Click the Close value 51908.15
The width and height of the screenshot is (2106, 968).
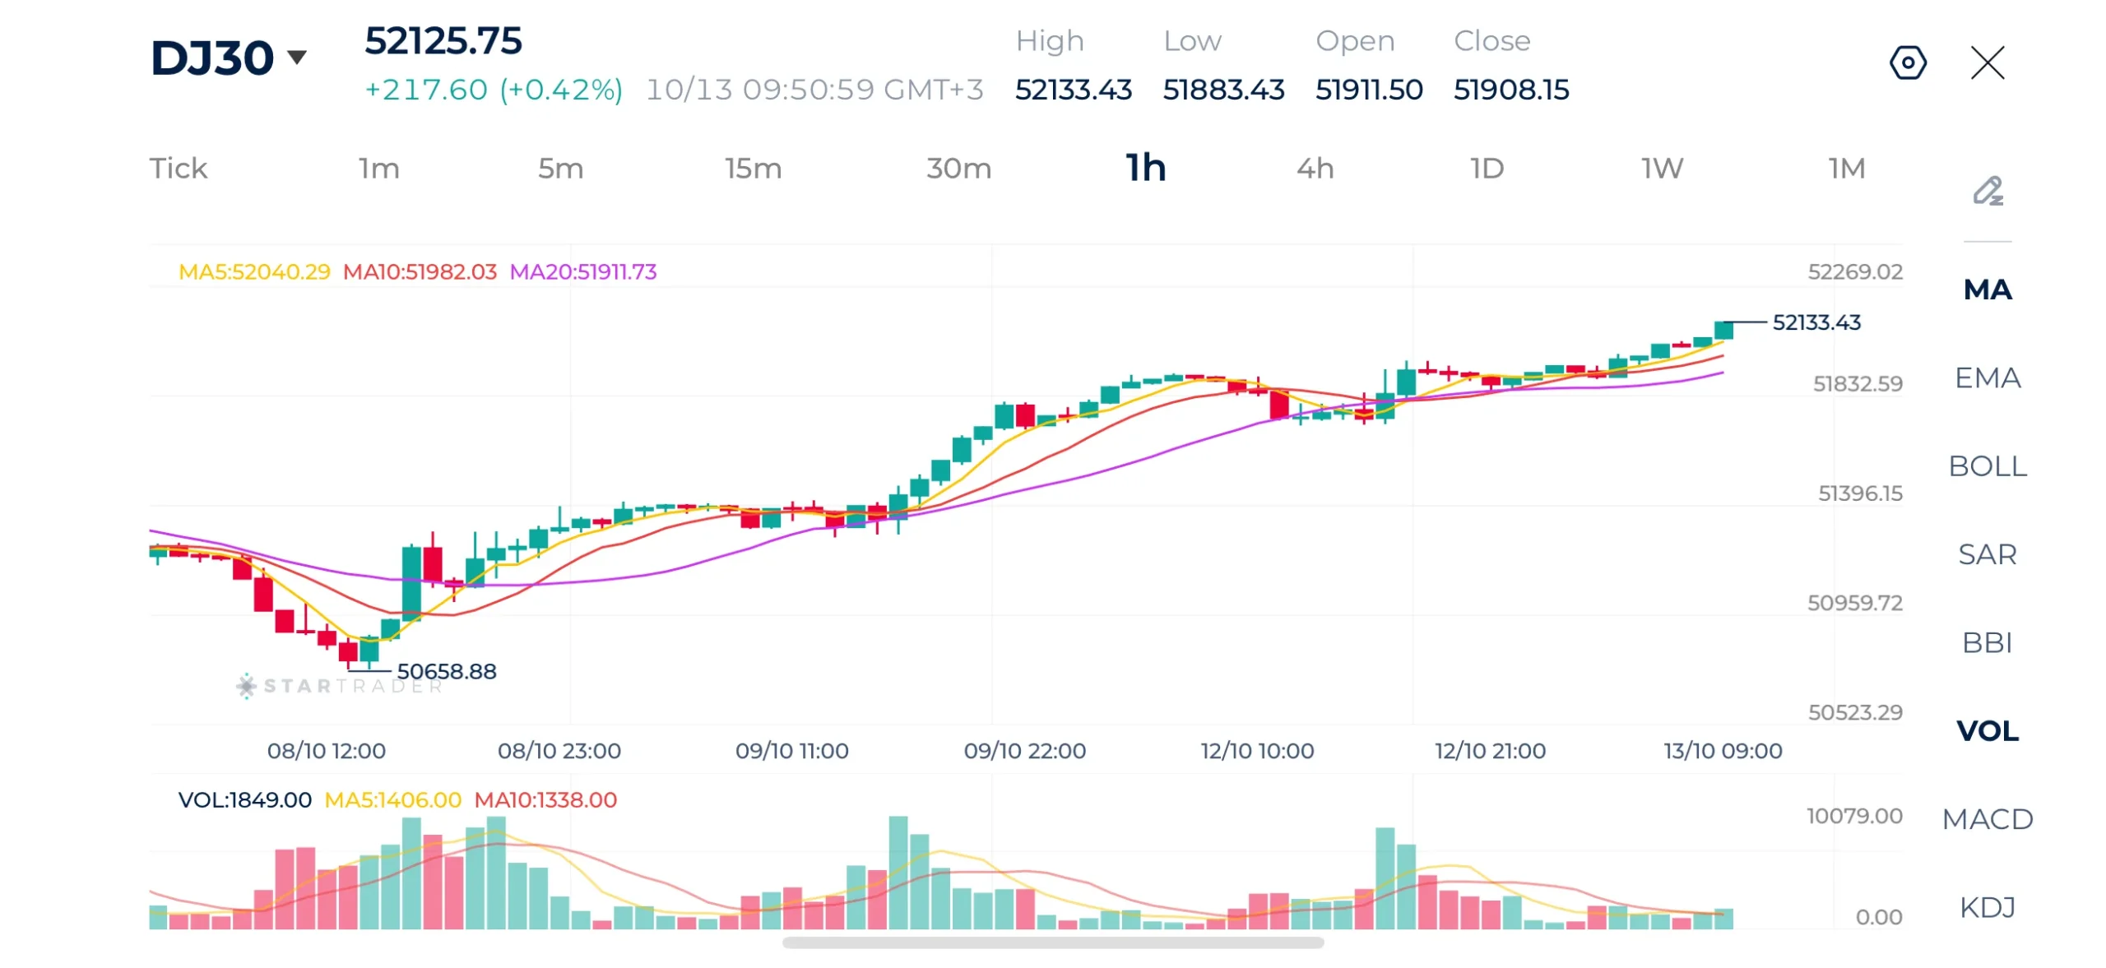[1510, 89]
